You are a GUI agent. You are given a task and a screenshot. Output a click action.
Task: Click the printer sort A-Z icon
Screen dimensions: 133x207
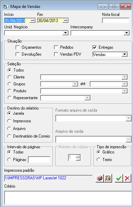[108, 178]
